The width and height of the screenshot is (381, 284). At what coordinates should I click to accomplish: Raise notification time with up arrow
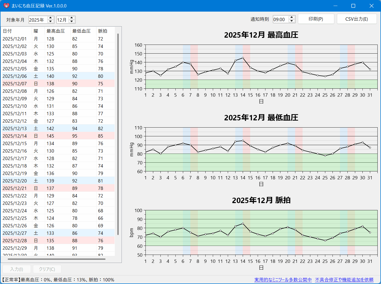pyautogui.click(x=292, y=18)
